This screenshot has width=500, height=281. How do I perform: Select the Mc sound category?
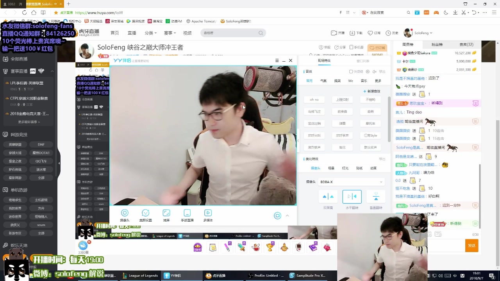(351, 81)
